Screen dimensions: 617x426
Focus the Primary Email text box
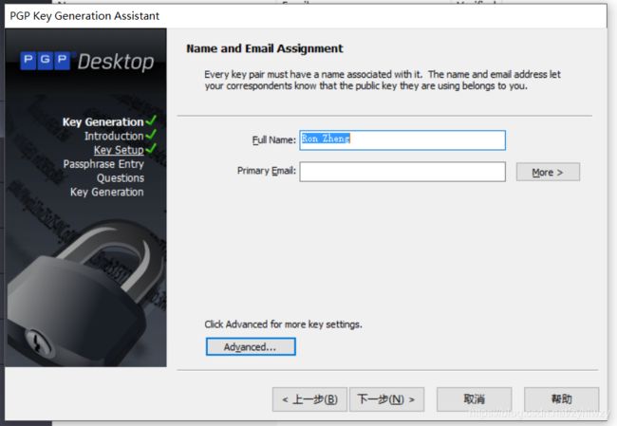pyautogui.click(x=402, y=172)
